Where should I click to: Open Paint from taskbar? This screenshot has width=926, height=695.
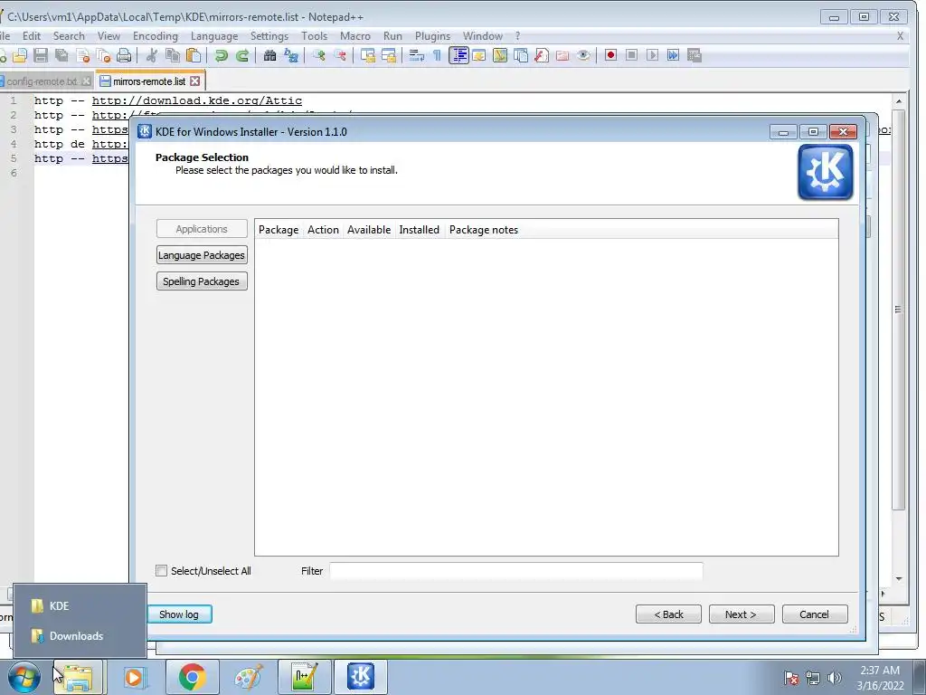click(x=249, y=677)
